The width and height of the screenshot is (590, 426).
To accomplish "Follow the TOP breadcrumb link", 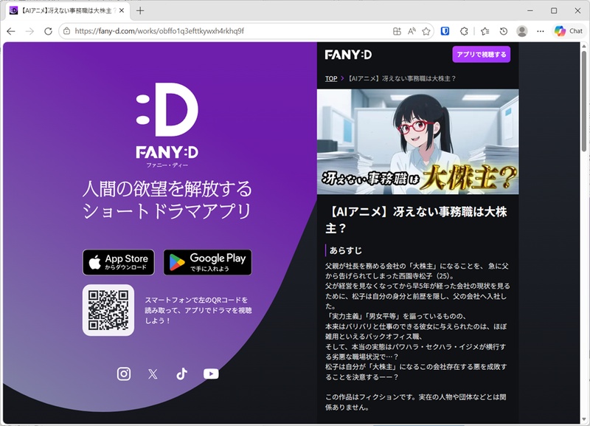I will [x=331, y=78].
